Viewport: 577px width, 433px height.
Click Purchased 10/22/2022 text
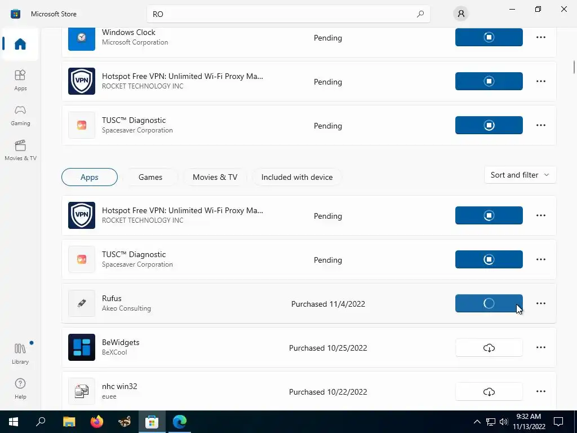(x=328, y=392)
